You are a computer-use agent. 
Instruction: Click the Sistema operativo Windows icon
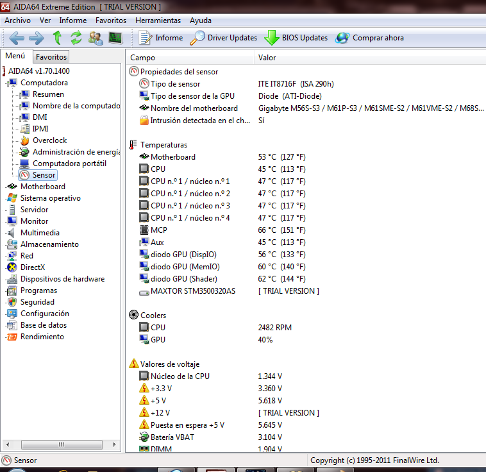pyautogui.click(x=12, y=198)
